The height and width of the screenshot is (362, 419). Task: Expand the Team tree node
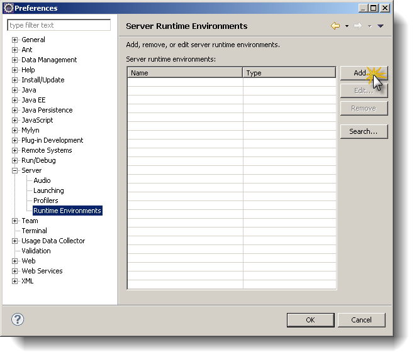14,221
